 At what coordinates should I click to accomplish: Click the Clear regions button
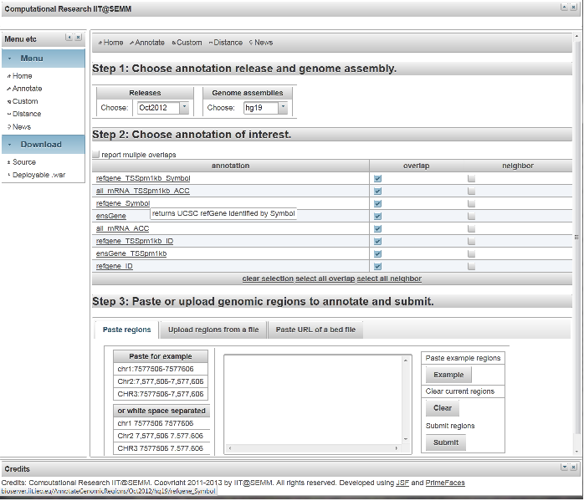(x=443, y=408)
